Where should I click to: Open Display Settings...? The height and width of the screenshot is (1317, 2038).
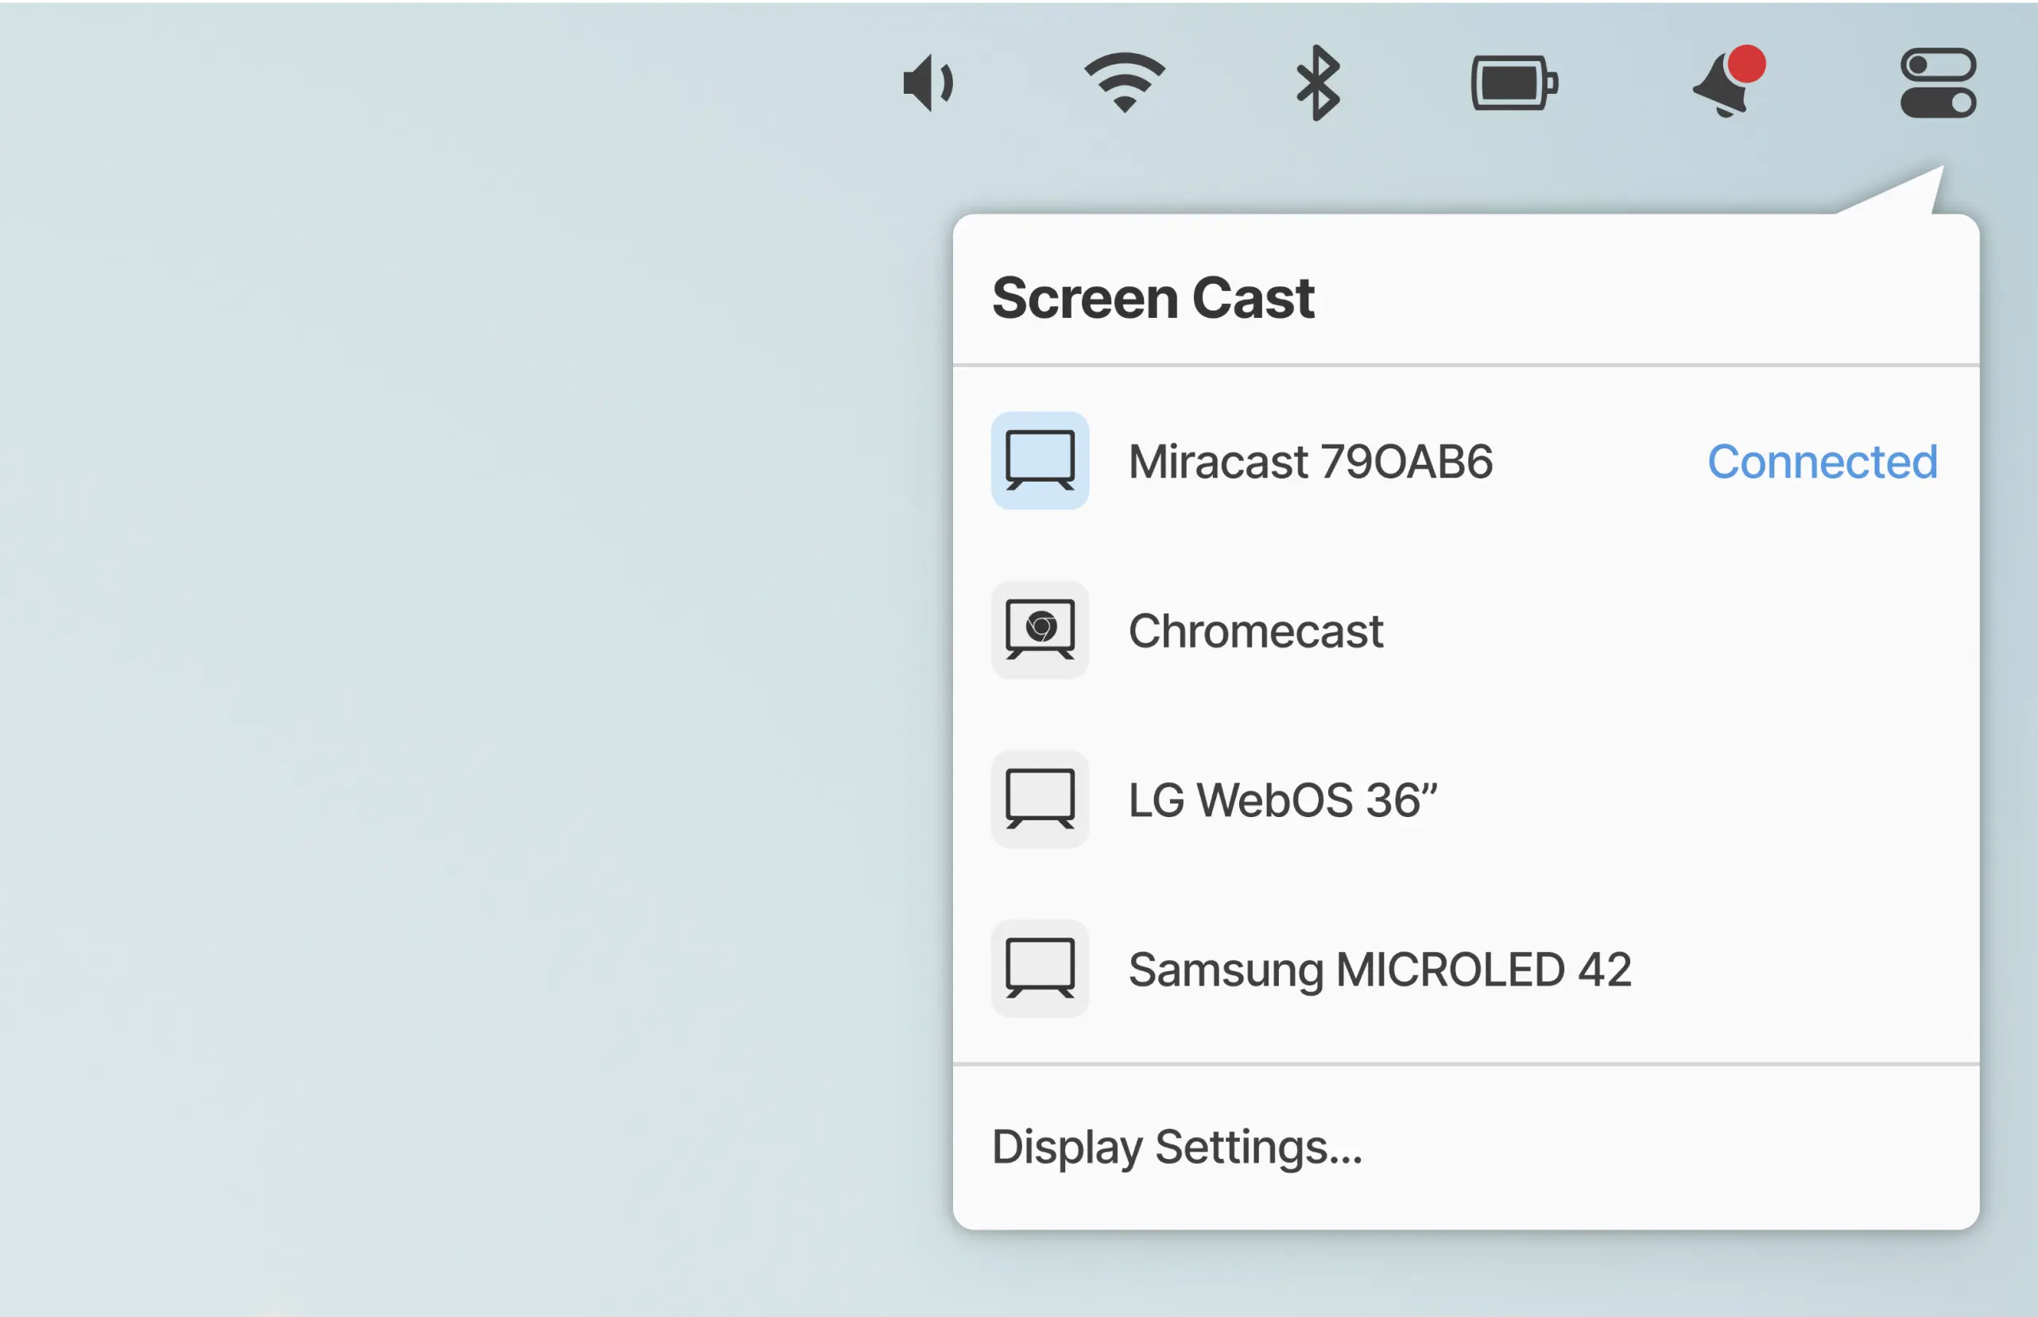coord(1176,1147)
